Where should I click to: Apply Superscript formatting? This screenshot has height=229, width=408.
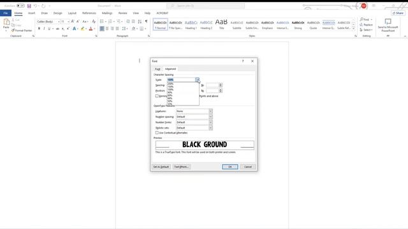coord(68,29)
